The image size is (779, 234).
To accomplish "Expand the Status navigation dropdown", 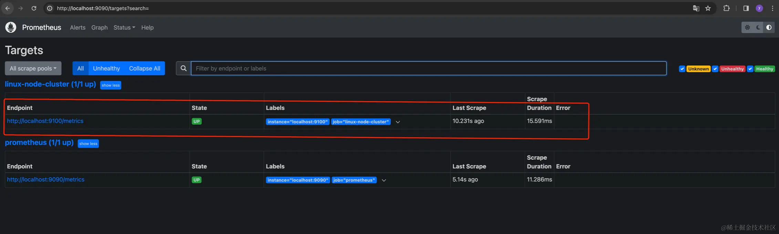I will (x=124, y=28).
